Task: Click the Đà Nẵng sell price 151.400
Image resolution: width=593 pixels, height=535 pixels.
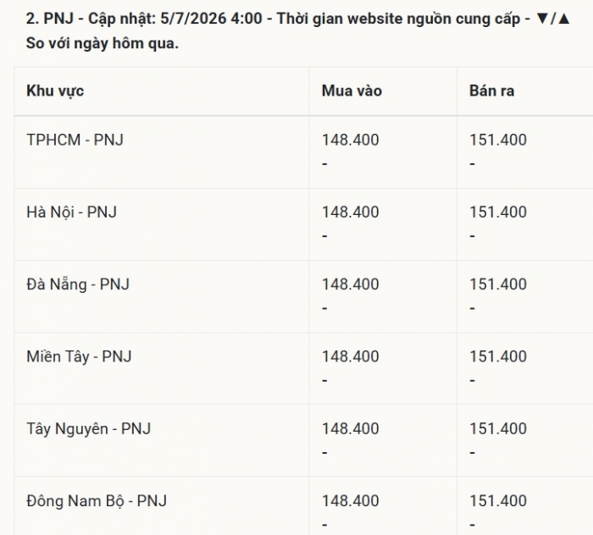Action: tap(498, 284)
